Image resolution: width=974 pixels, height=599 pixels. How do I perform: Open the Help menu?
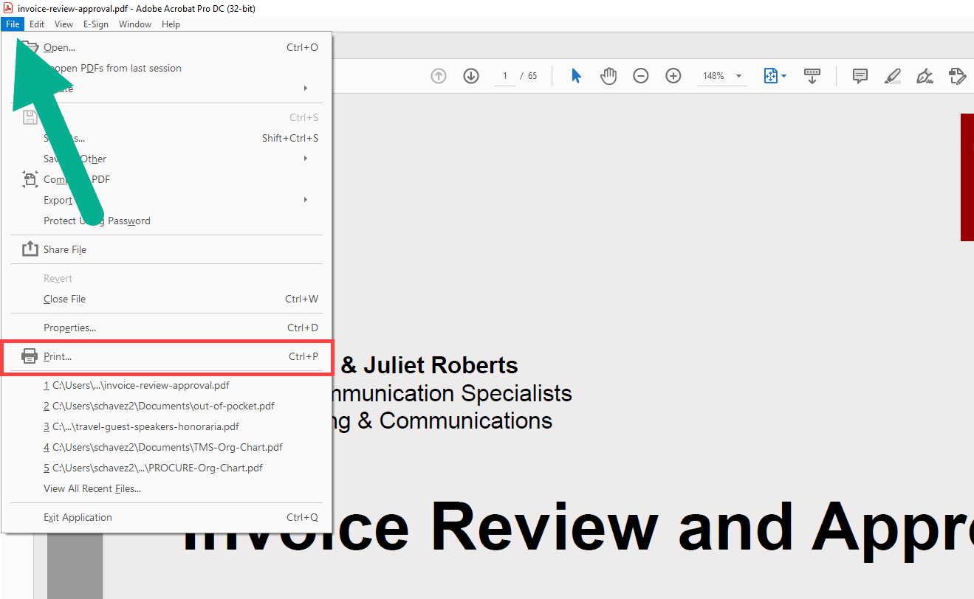tap(171, 24)
